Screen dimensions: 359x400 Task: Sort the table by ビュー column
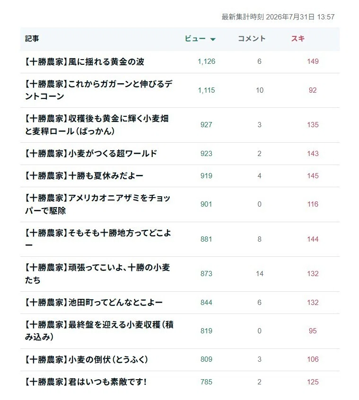pyautogui.click(x=195, y=39)
